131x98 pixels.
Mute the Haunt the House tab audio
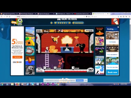[108, 14]
